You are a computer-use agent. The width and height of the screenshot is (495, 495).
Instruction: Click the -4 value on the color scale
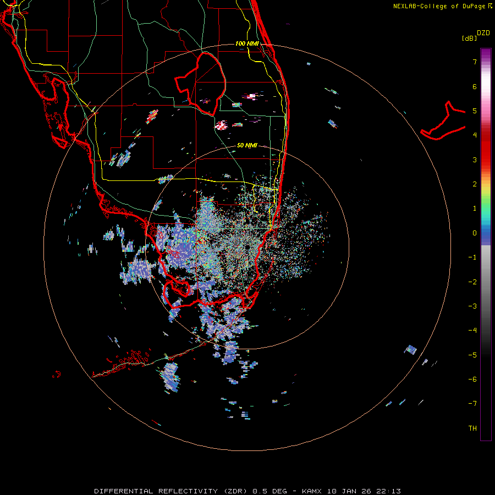click(x=472, y=330)
